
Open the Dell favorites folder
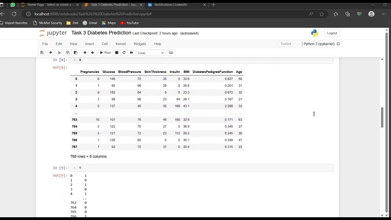click(72, 23)
